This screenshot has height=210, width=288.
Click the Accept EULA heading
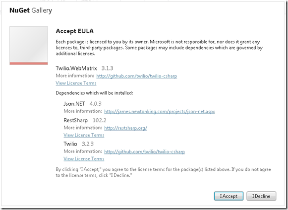point(75,31)
